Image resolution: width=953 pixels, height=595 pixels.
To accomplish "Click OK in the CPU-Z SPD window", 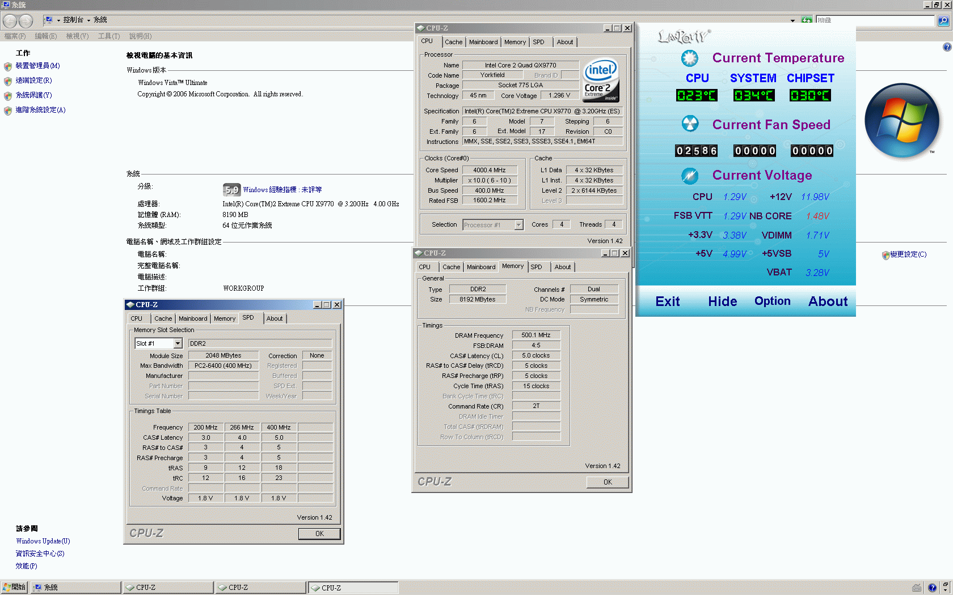I will [x=319, y=534].
